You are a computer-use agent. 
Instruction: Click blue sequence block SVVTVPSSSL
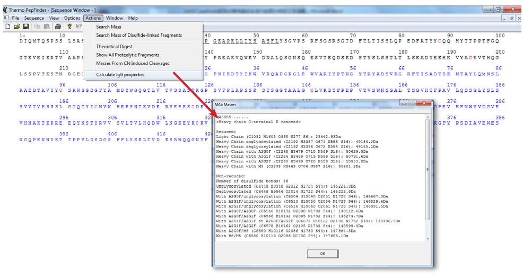pyautogui.click(x=41, y=107)
